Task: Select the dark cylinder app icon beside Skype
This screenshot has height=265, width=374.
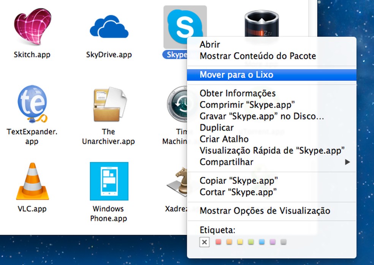Action: click(261, 24)
